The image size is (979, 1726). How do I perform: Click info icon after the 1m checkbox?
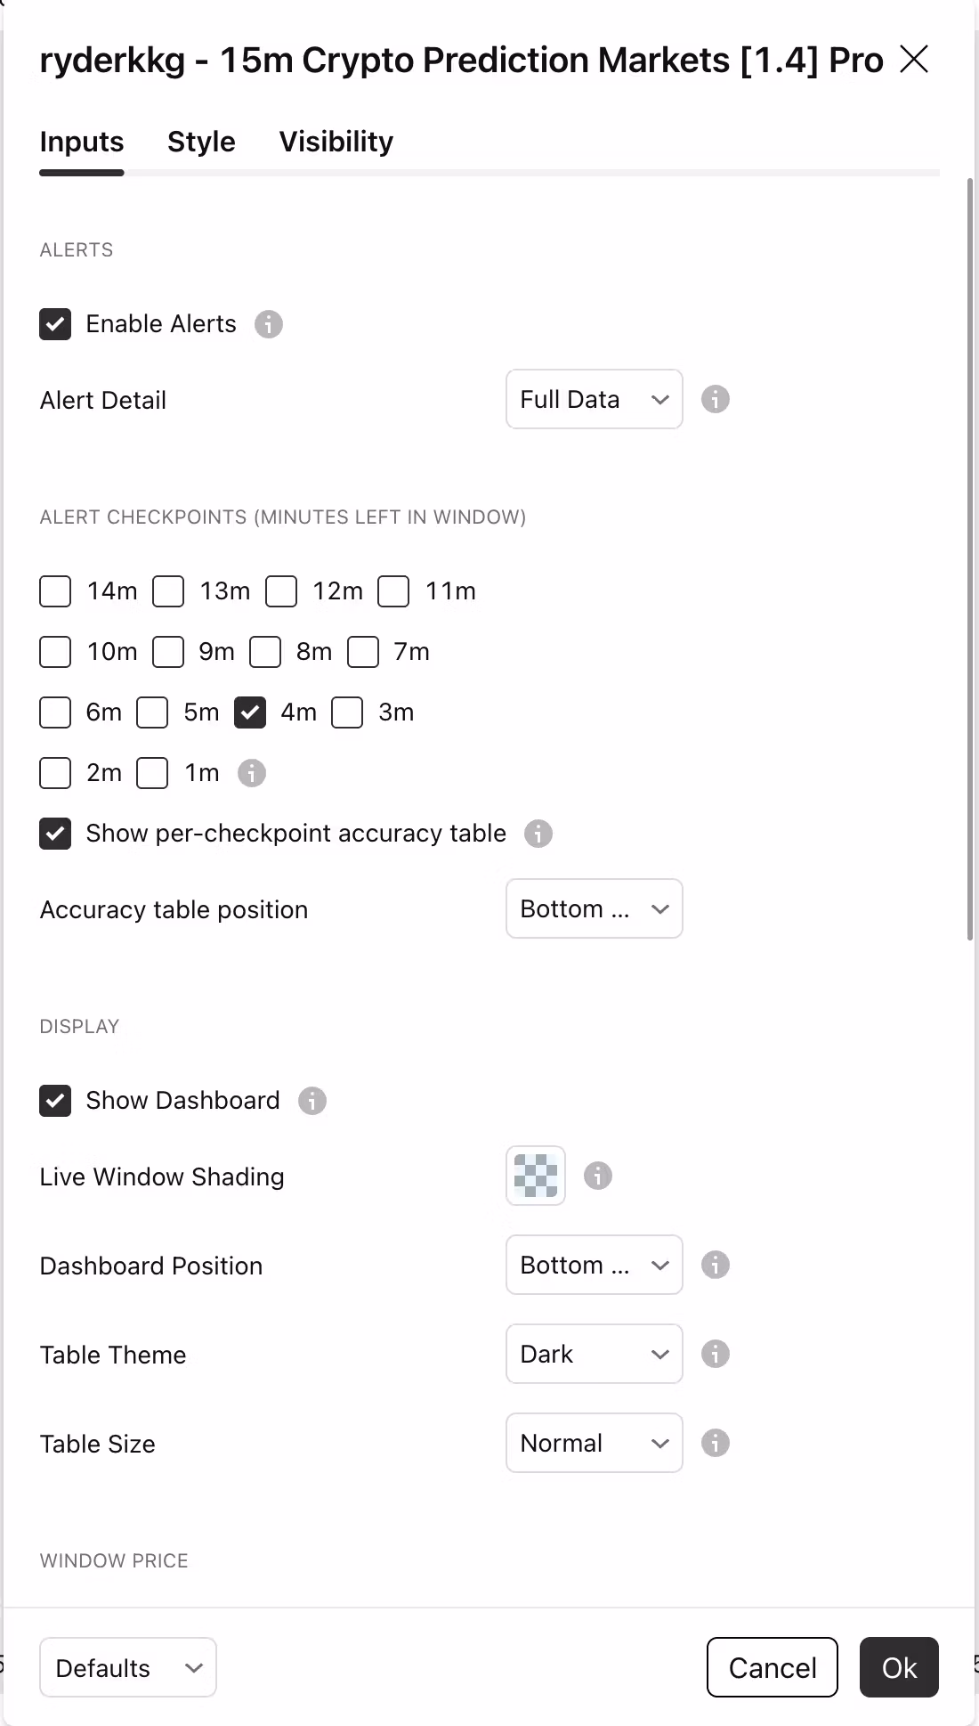point(252,773)
